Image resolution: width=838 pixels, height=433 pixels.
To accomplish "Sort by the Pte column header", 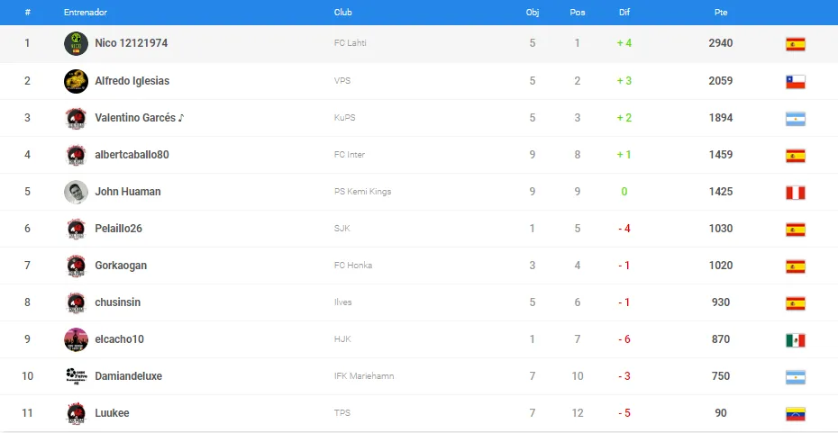I will [x=721, y=13].
